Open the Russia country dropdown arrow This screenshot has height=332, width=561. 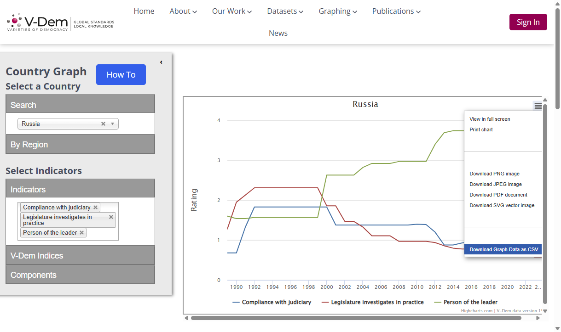pyautogui.click(x=112, y=124)
